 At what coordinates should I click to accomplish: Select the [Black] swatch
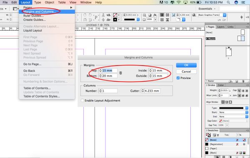pyautogui.click(x=226, y=153)
